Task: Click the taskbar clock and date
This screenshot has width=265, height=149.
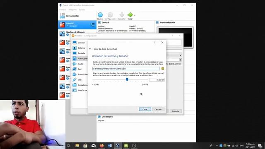Action: point(251,146)
